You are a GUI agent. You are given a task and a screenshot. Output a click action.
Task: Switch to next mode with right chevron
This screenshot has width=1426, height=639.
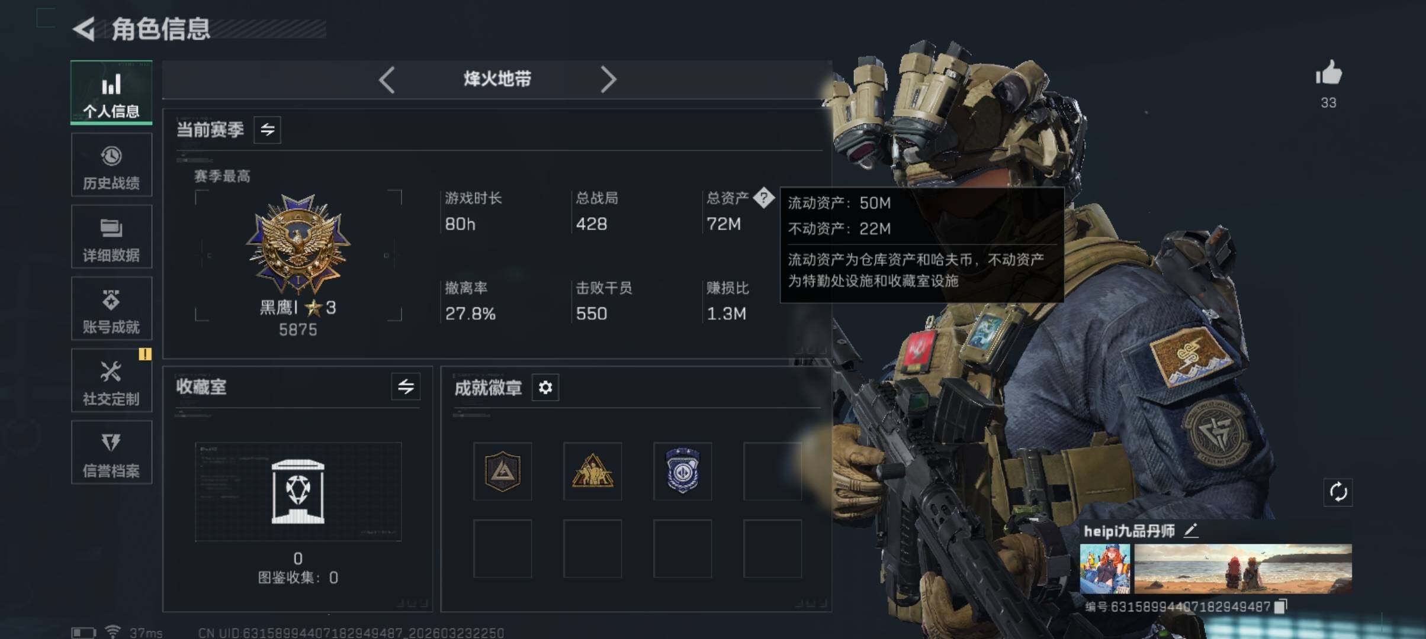(x=608, y=79)
